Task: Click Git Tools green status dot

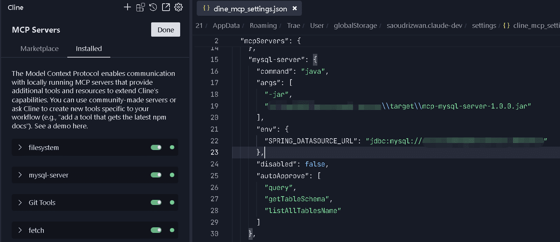Action: (172, 202)
